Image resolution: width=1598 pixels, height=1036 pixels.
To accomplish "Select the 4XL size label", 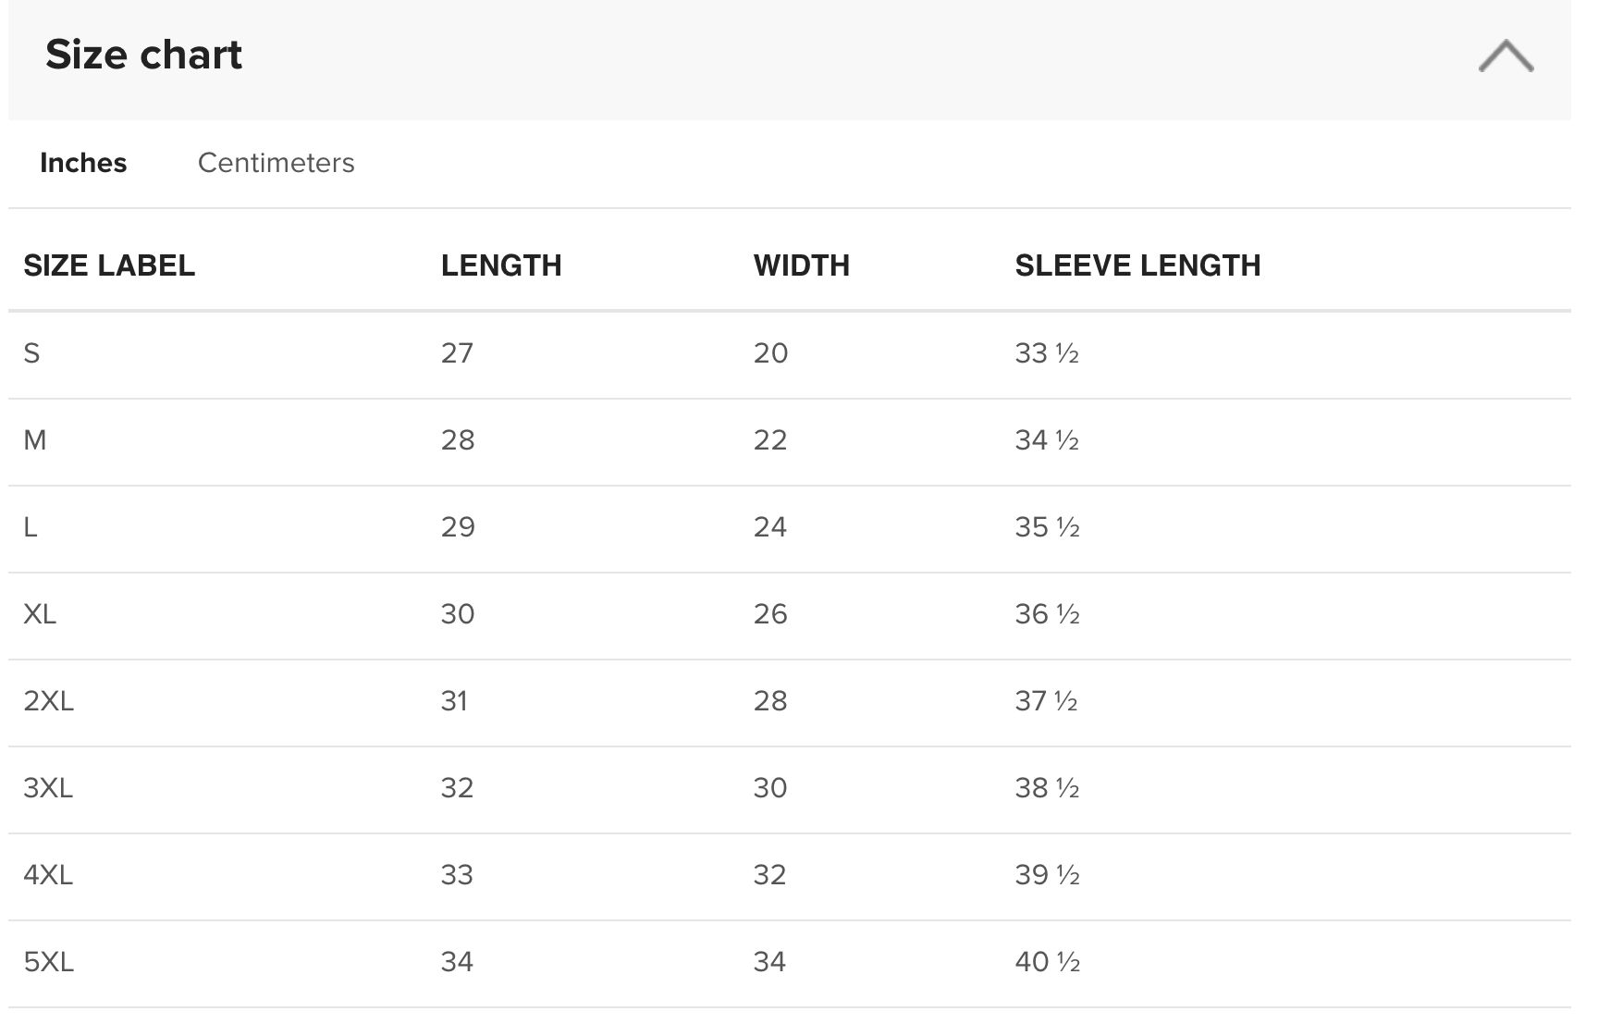I will coord(48,875).
